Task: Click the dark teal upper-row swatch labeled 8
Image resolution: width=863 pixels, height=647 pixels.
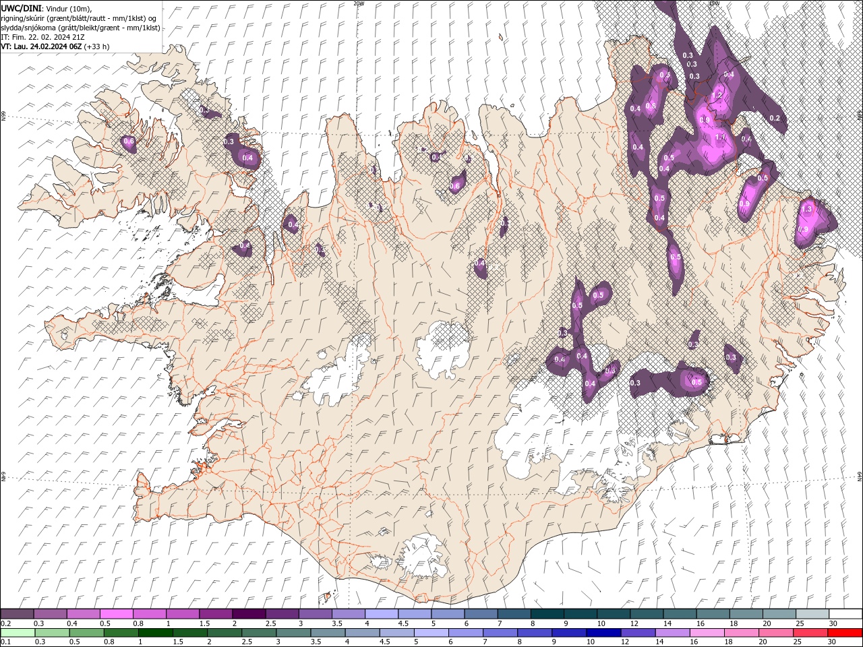Action: pyautogui.click(x=547, y=613)
